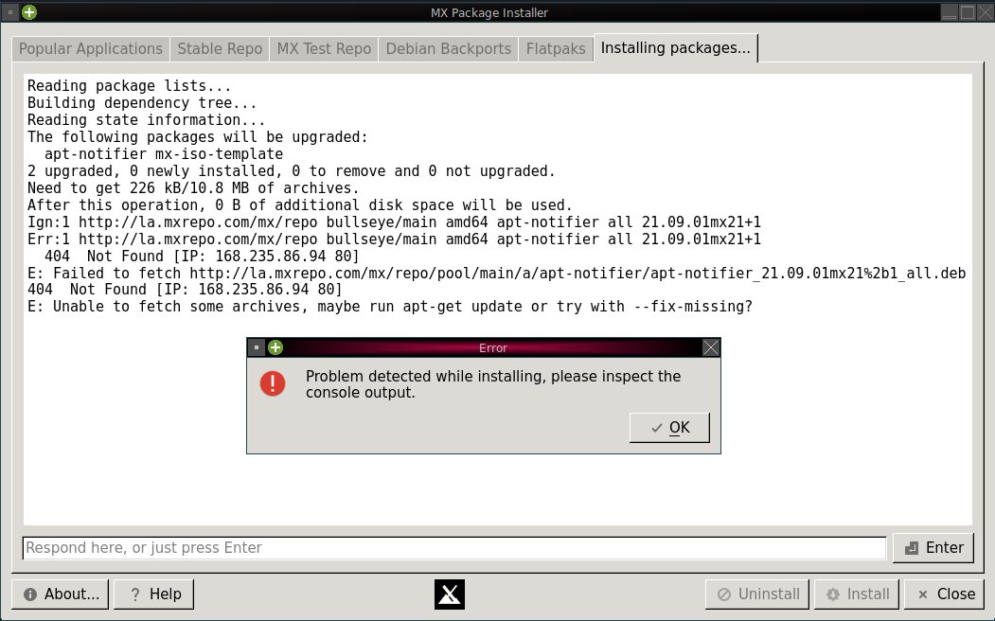
Task: Open main window menu square icon
Action: pos(10,12)
